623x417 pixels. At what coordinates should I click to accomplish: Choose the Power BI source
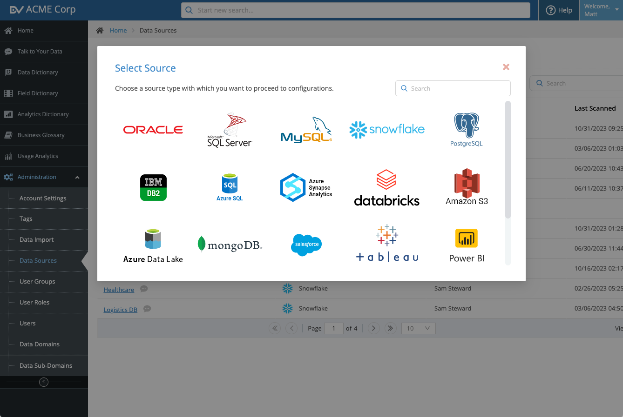pos(467,246)
